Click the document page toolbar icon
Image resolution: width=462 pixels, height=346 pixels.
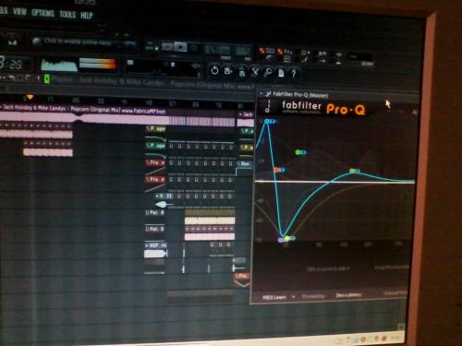(x=281, y=73)
